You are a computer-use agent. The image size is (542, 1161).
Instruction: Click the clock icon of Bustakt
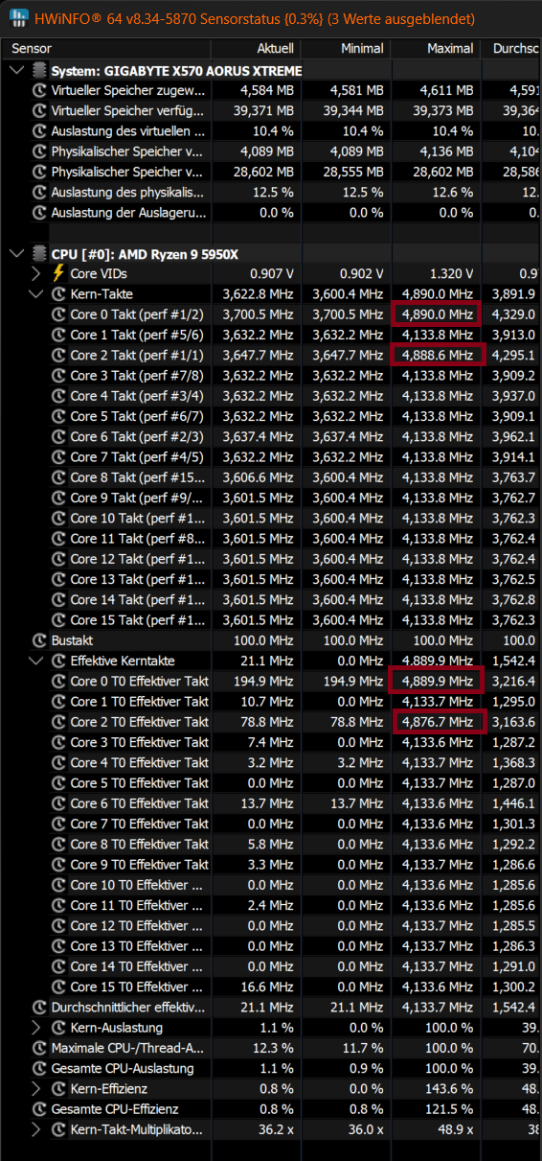click(39, 640)
